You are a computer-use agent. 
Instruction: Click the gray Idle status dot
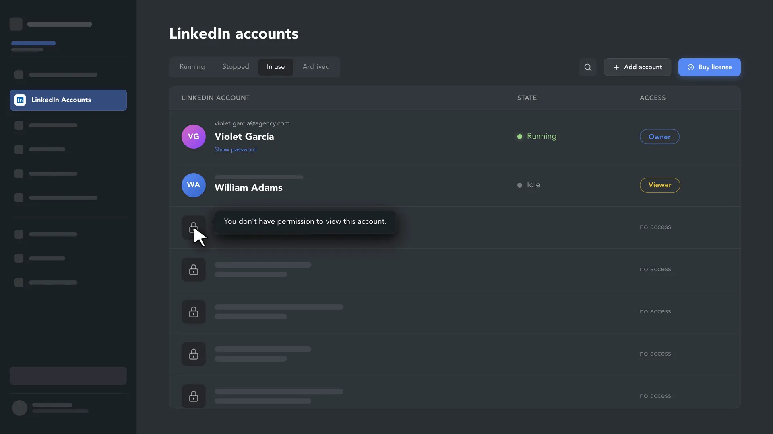coord(520,185)
